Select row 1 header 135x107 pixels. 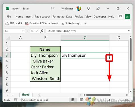7,43
